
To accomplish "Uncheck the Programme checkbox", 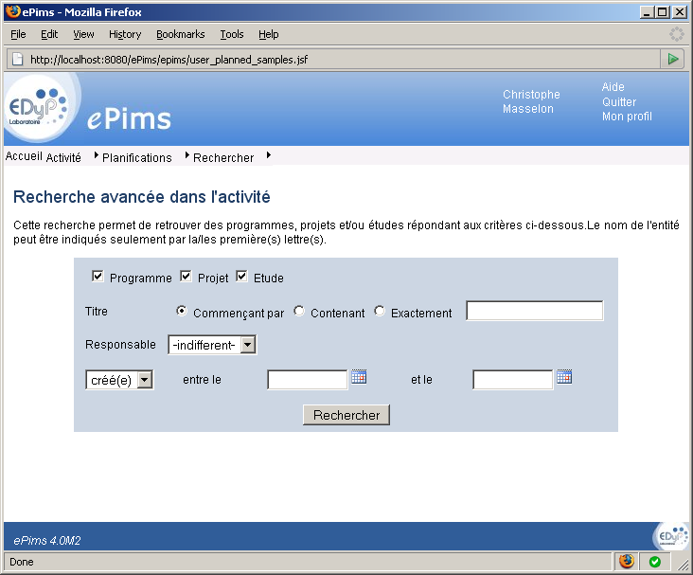I will (98, 277).
